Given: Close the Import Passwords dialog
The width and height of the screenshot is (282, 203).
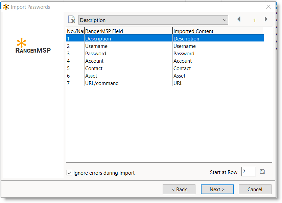Looking at the screenshot, I should pos(268,7).
